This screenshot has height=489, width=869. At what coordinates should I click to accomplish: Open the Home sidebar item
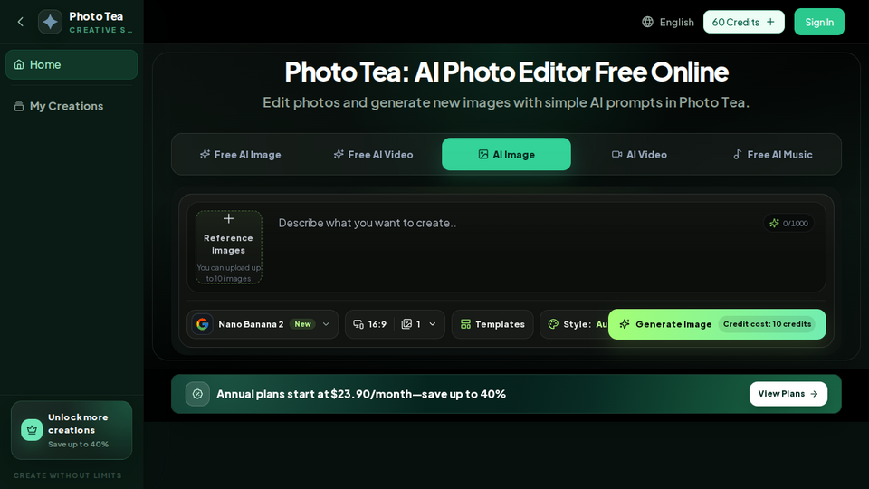tap(72, 64)
